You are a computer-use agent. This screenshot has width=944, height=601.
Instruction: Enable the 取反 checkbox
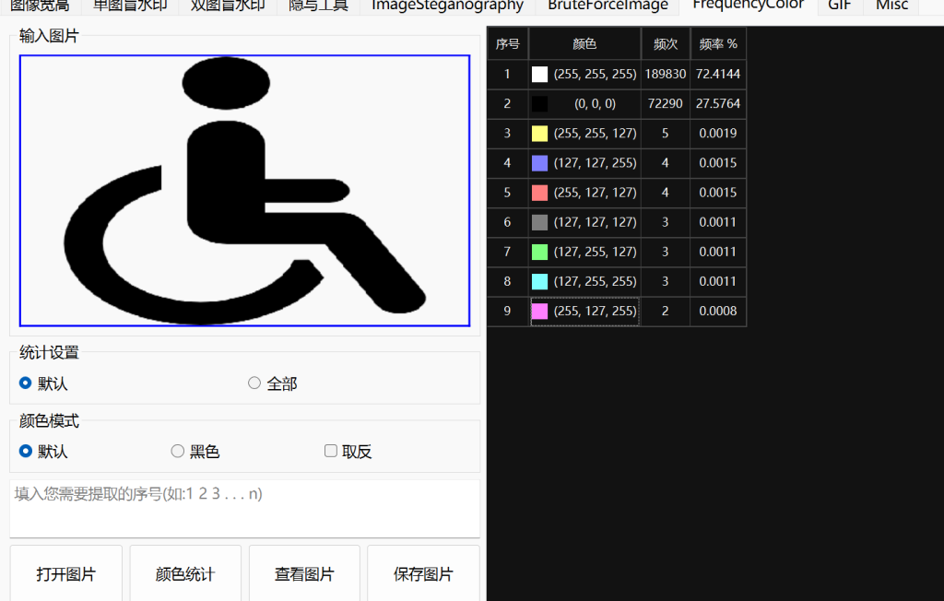click(x=331, y=451)
